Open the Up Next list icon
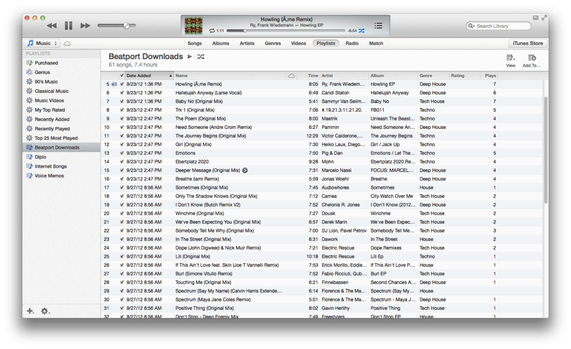This screenshot has width=571, height=349. coord(379,26)
